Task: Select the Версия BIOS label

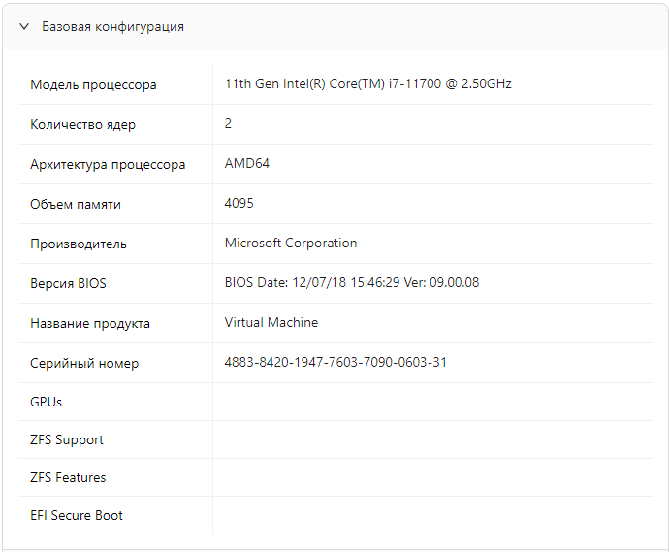Action: tap(68, 284)
